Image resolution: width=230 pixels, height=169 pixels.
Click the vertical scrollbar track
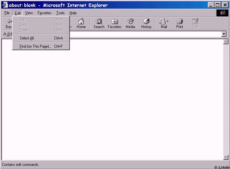226,100
